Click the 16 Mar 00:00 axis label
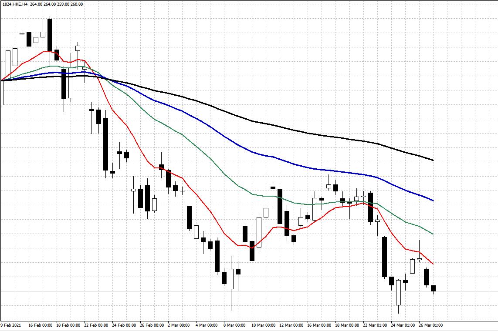 point(319,325)
